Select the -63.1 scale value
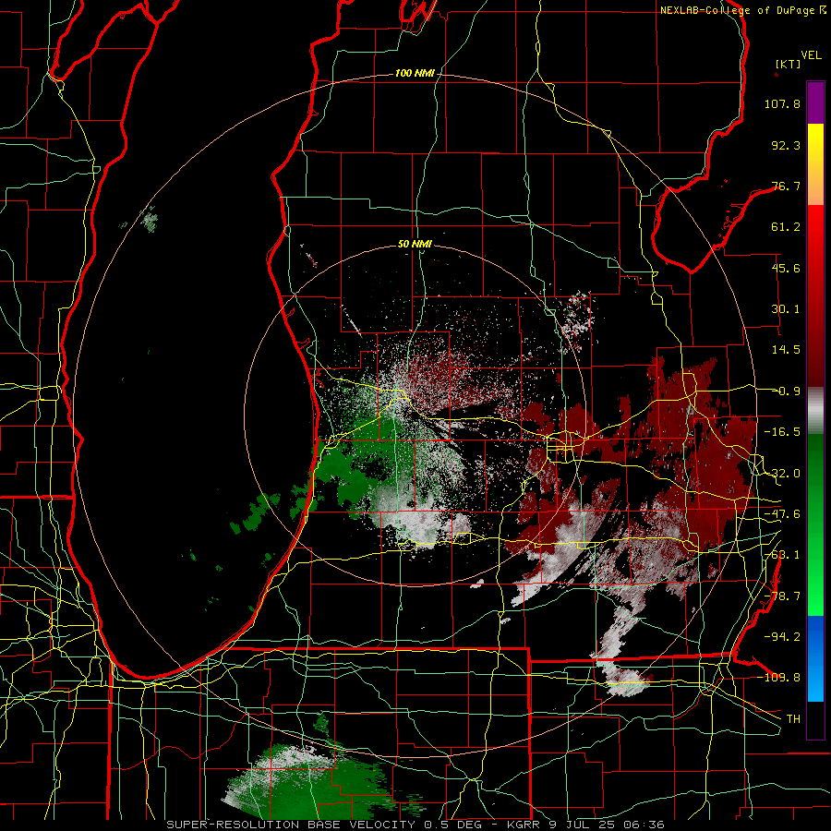Viewport: 831px width, 831px height. (x=782, y=555)
